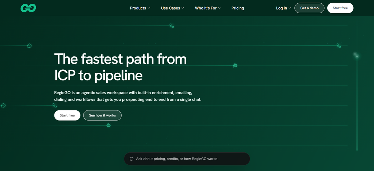Click the RegieGO logo in the header
Image resolution: width=374 pixels, height=171 pixels.
pyautogui.click(x=28, y=8)
